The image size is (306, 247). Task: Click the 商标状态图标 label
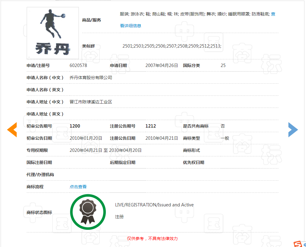coord(39,212)
